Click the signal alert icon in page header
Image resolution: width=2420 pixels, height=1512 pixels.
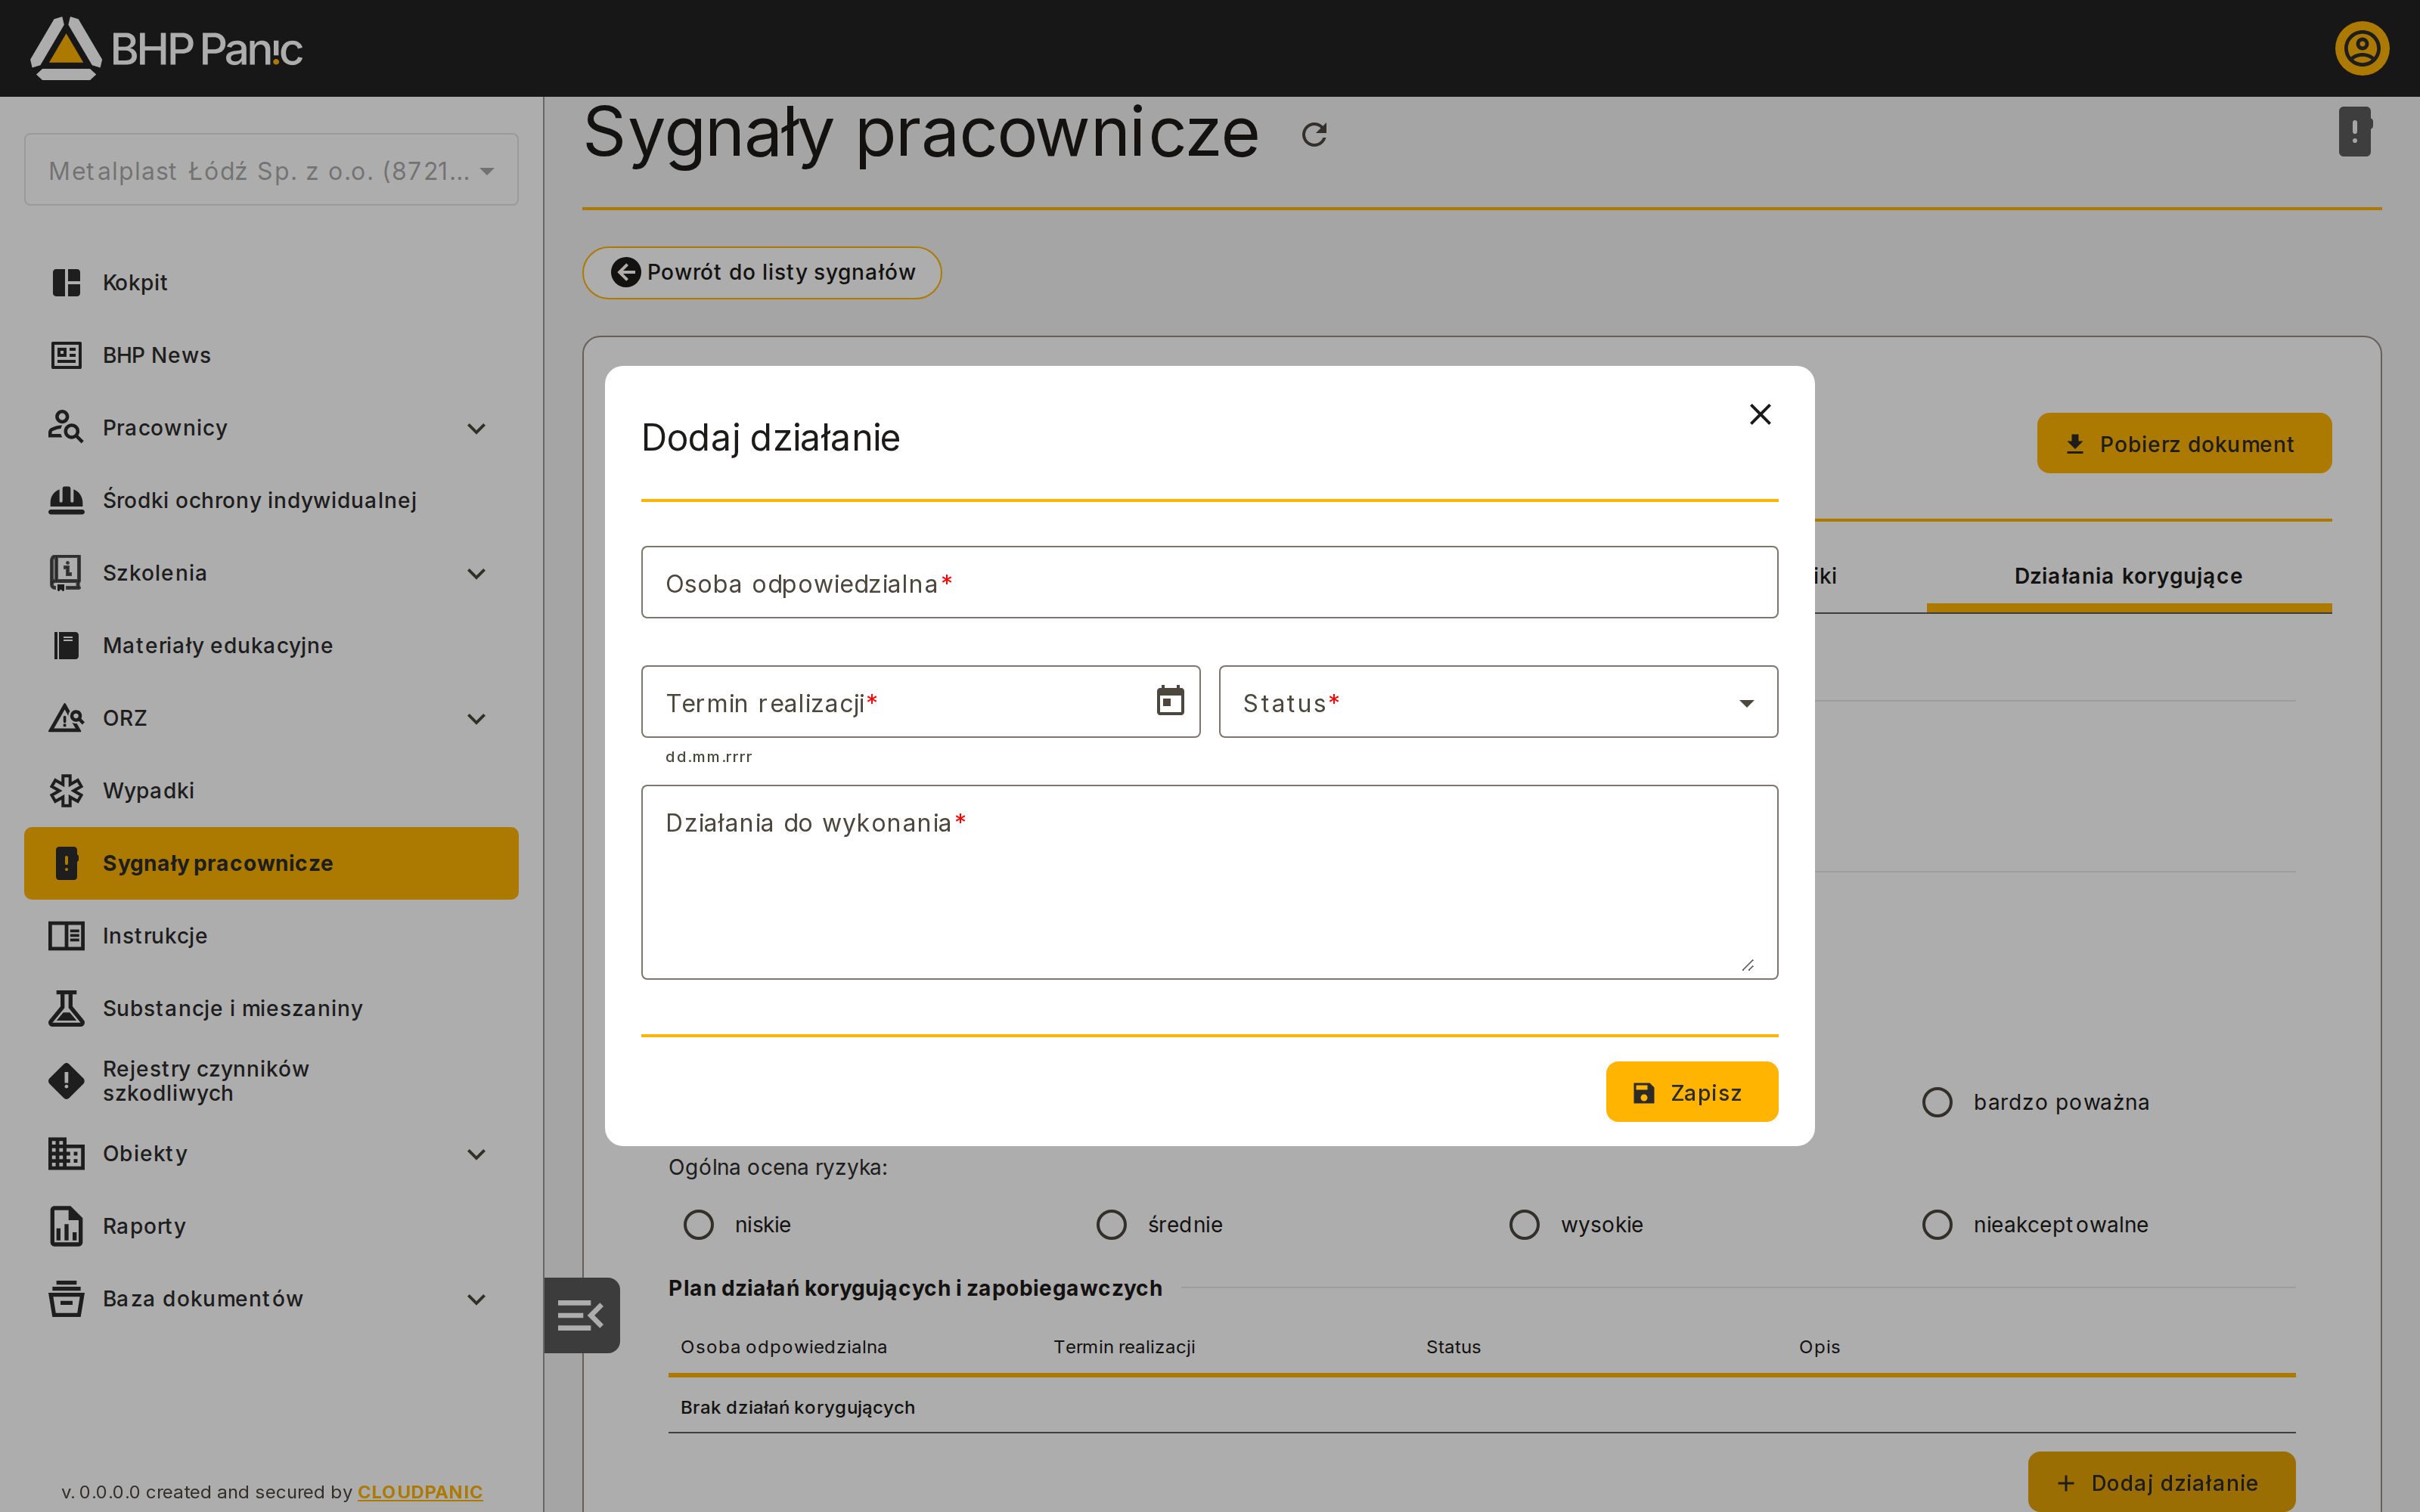coord(2355,132)
